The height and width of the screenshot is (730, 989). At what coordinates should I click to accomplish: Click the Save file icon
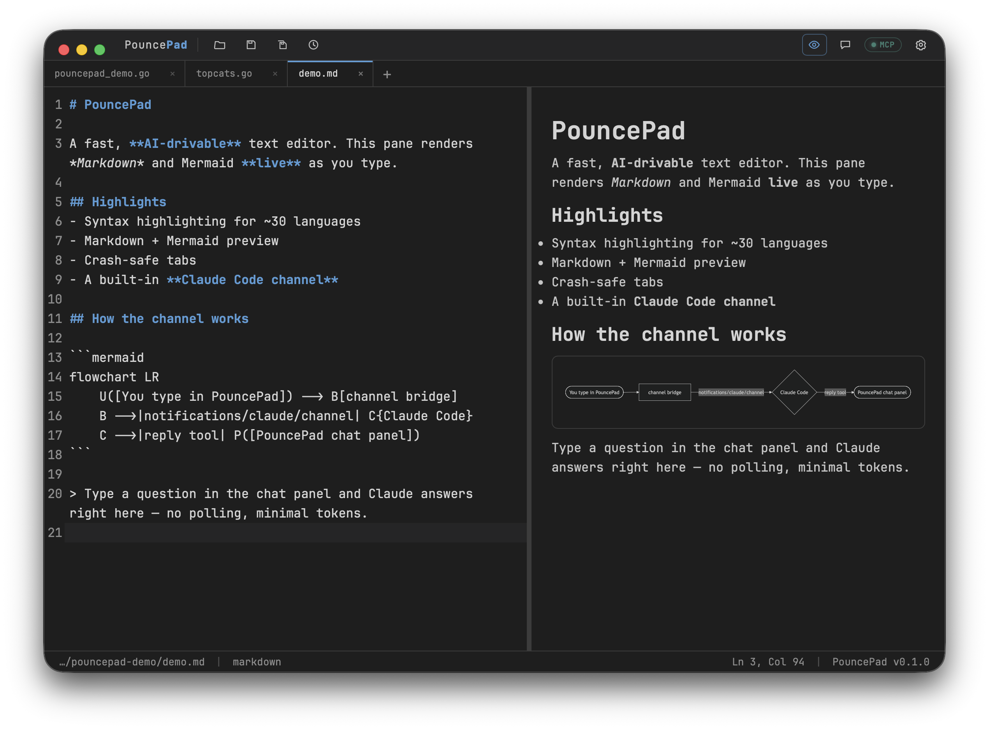pyautogui.click(x=251, y=45)
